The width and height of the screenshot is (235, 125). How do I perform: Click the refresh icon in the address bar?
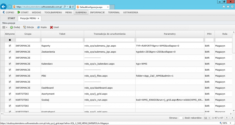tap(73, 7)
